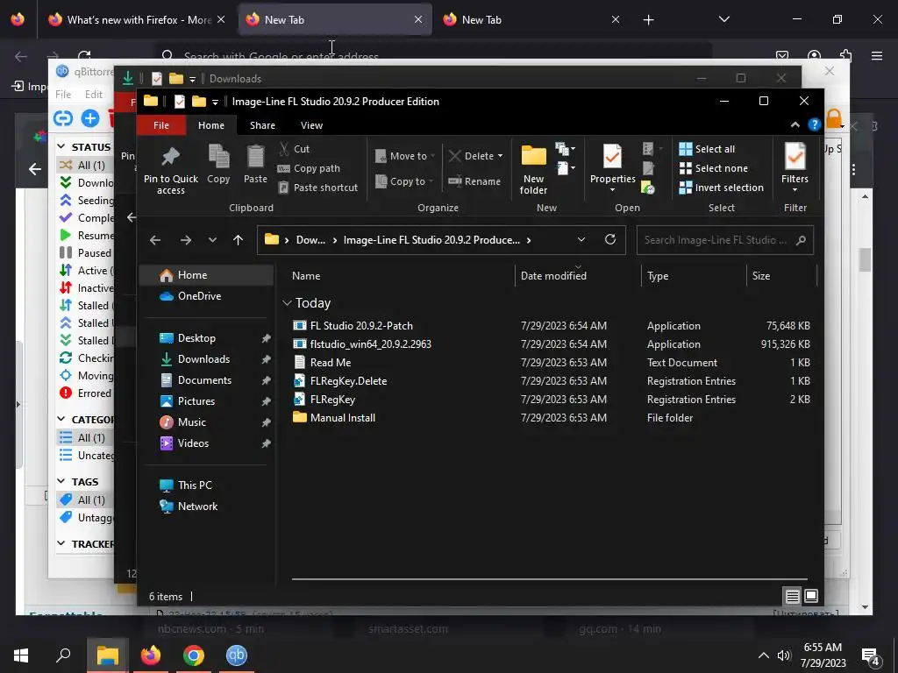Open recent locations dropdown

click(212, 240)
